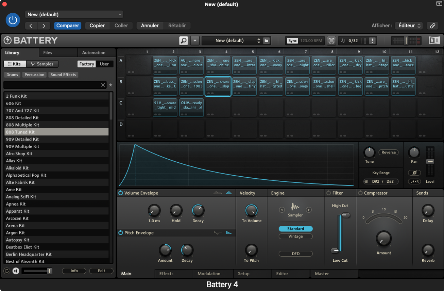Toggle the plugin bypass power button
The image size is (444, 291).
pos(13,20)
